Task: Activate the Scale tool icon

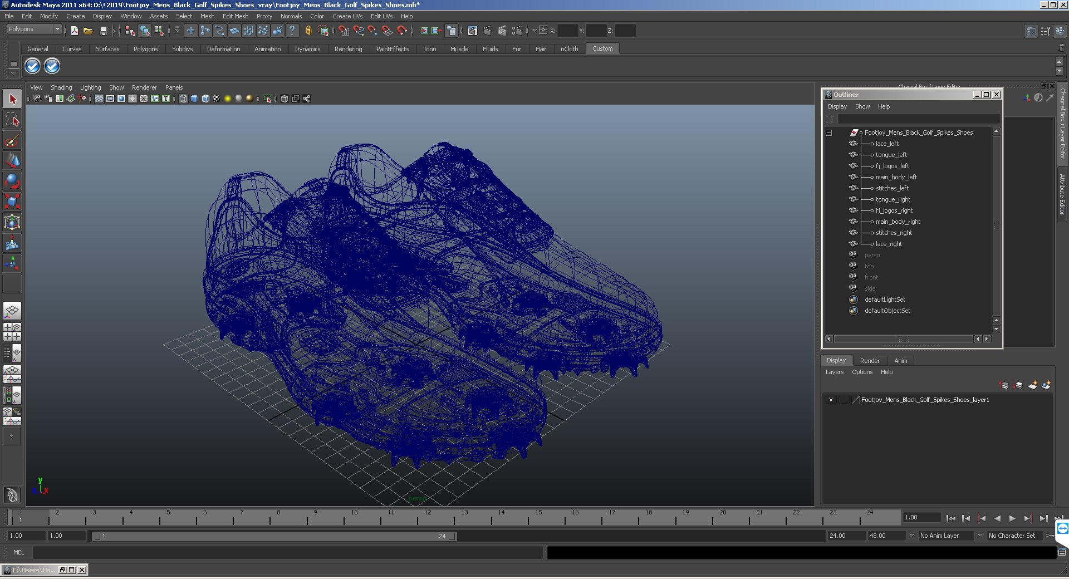Action: click(x=12, y=202)
